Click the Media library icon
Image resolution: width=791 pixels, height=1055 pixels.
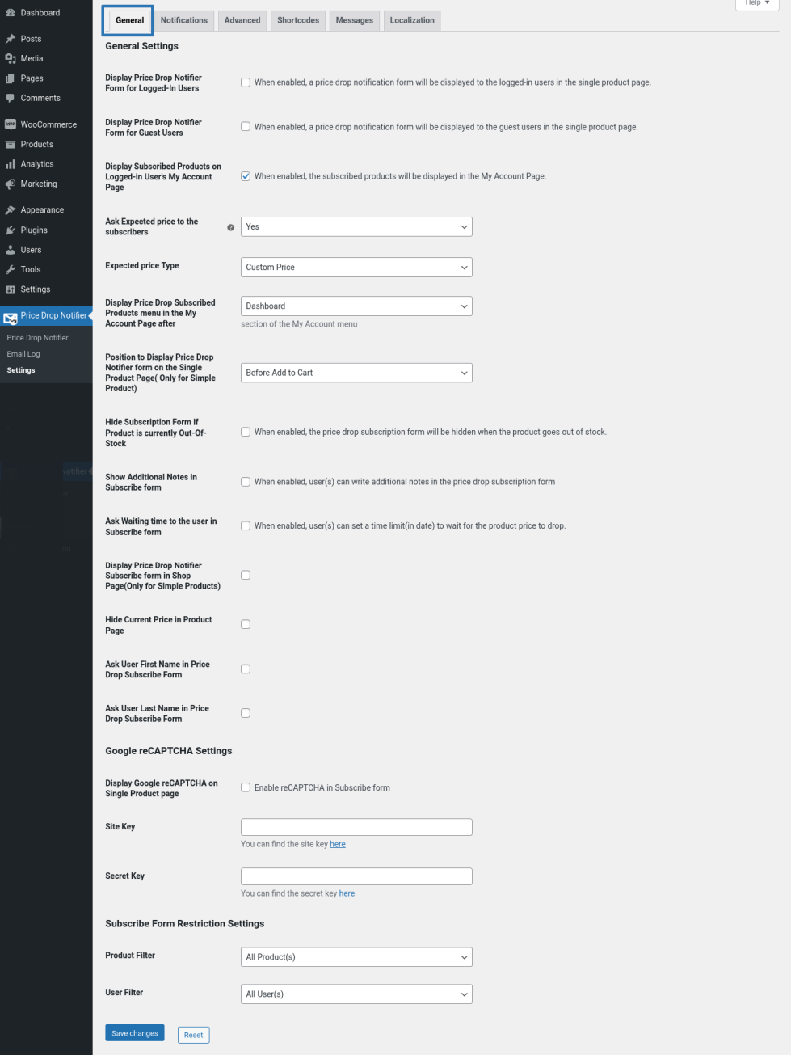tap(11, 58)
